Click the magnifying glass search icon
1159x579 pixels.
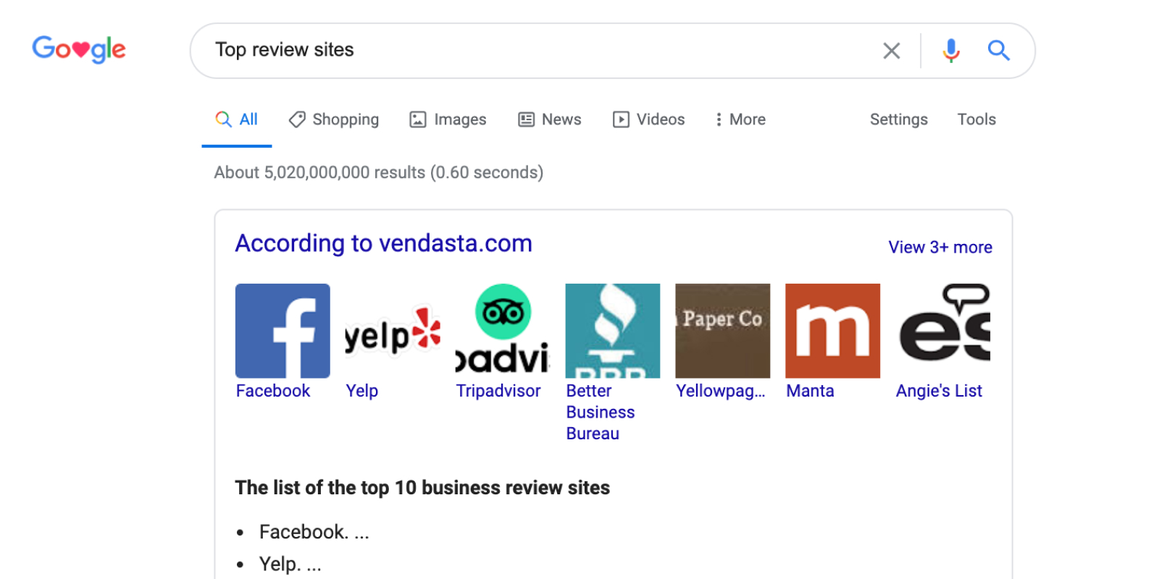[999, 50]
